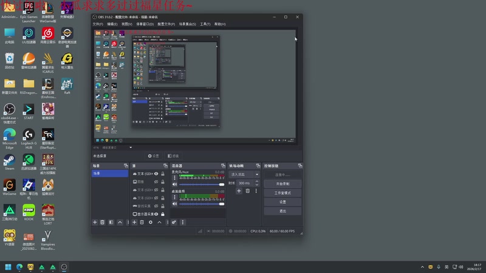Screen dimensions: 486x273
Task: Hide the visible 文本 (GDI+) source
Action: pyautogui.click(x=156, y=174)
